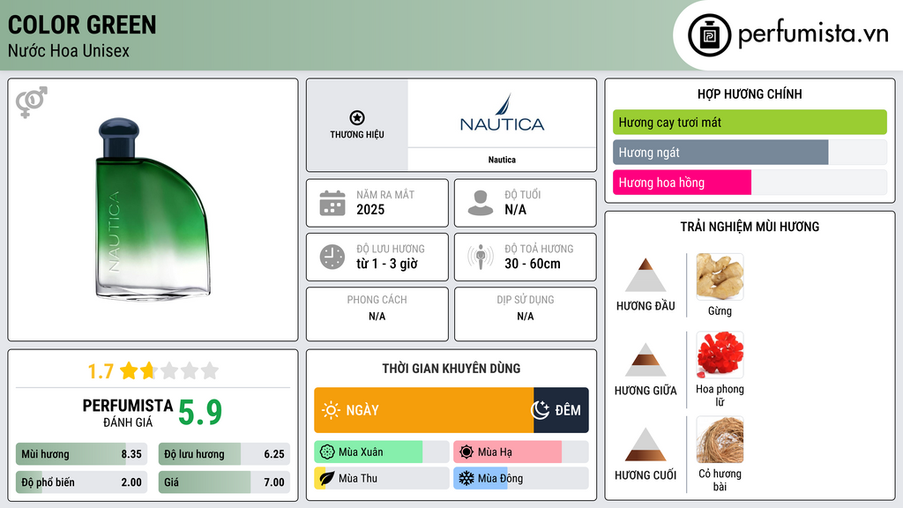Click the person silhouette icon for Độ tuổi
The image size is (903, 508).
pos(480,203)
